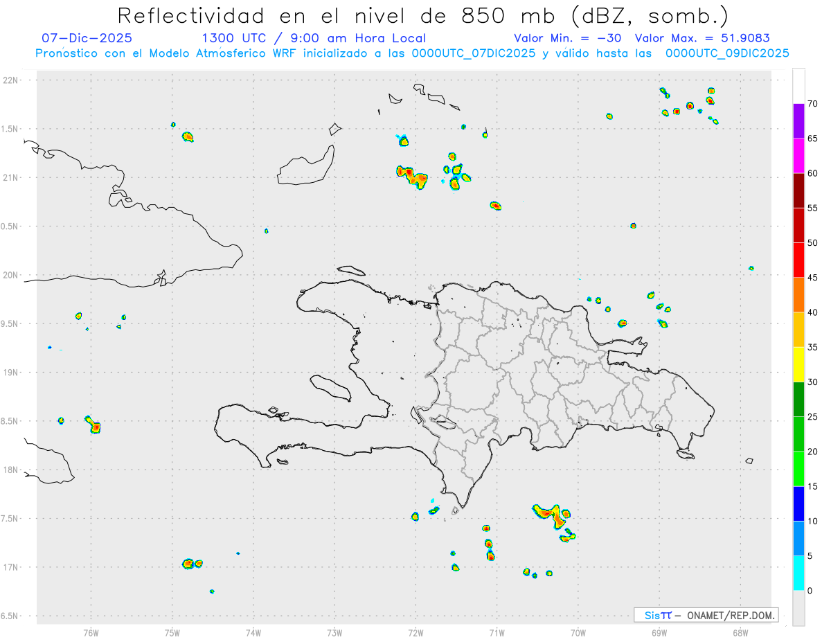831x642 pixels.
Task: Click the initialization time "0000UTC_07DIC2025"
Action: pyautogui.click(x=473, y=53)
